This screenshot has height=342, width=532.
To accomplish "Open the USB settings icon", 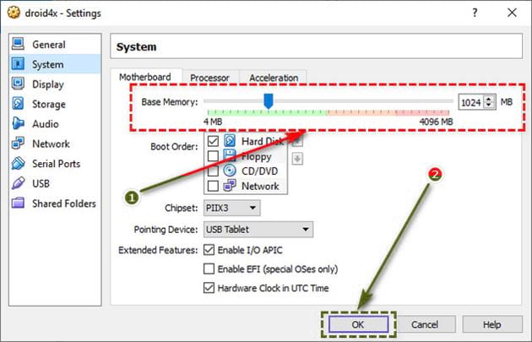I will tap(18, 183).
